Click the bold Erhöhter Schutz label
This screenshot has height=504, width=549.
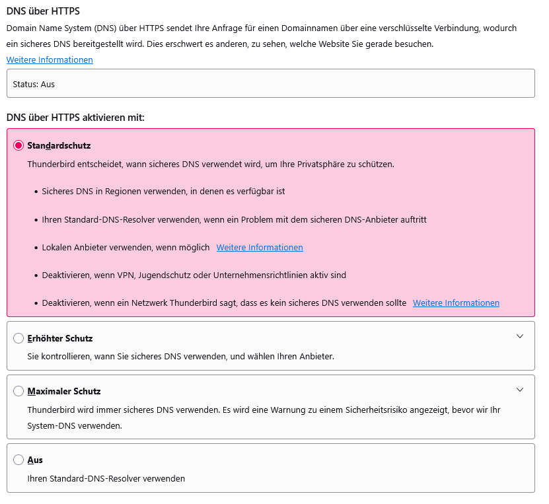pos(60,338)
